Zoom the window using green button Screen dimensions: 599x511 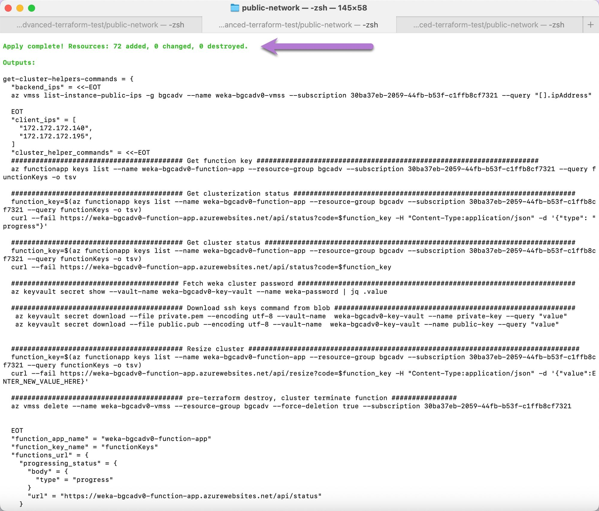pyautogui.click(x=31, y=8)
